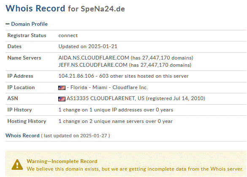Collapse the Domain Profile section minus icon
The width and height of the screenshot is (247, 177).
click(x=8, y=24)
